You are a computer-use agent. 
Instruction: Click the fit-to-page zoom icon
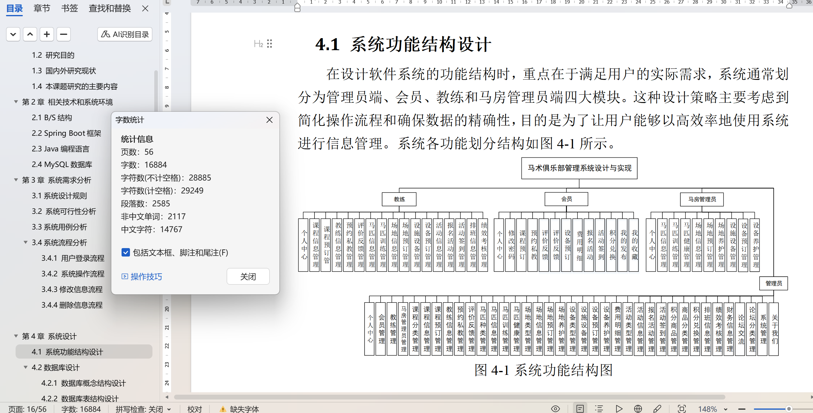click(682, 408)
